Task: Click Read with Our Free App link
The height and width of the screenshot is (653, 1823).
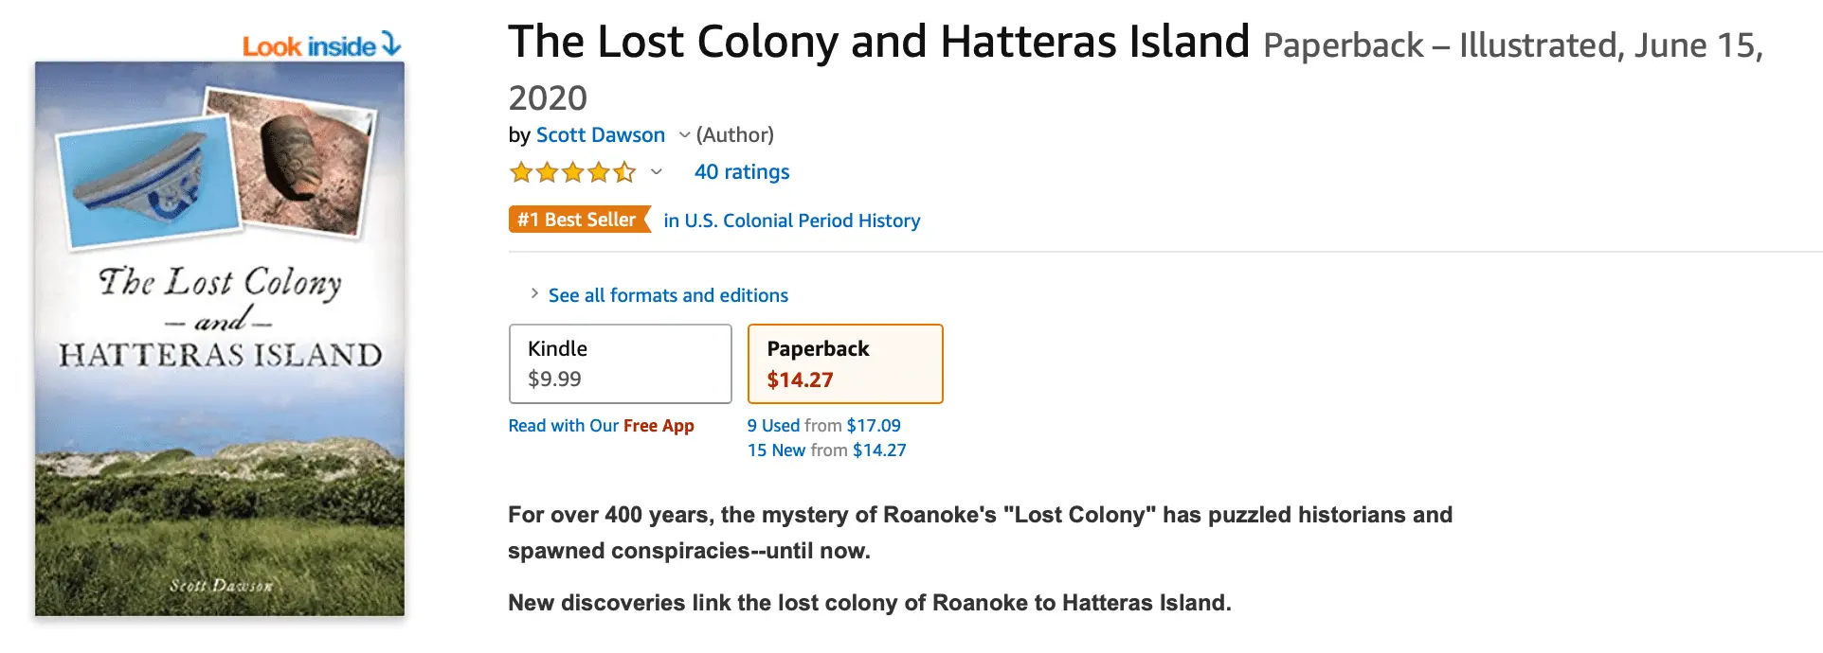Action: (x=601, y=426)
